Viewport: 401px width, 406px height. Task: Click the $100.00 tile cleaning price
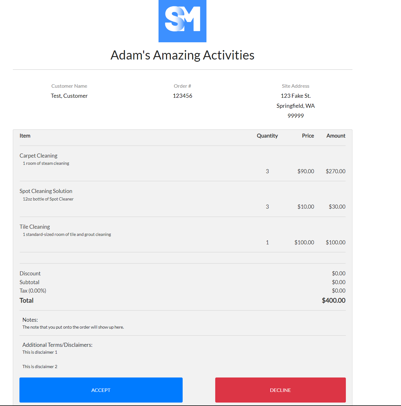click(x=304, y=242)
